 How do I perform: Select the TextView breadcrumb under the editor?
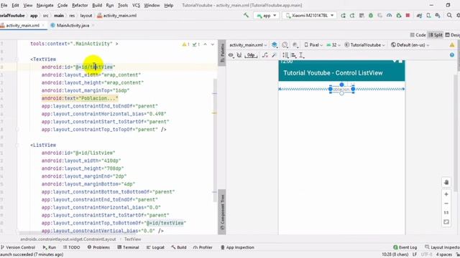132,239
